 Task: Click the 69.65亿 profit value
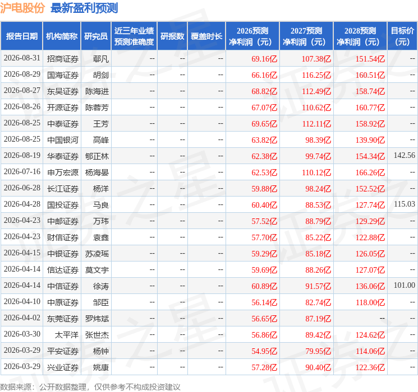[264, 124]
